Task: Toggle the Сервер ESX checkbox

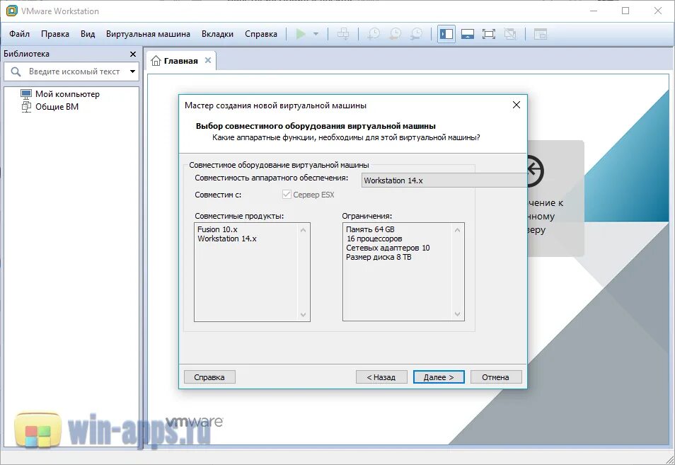Action: point(287,195)
